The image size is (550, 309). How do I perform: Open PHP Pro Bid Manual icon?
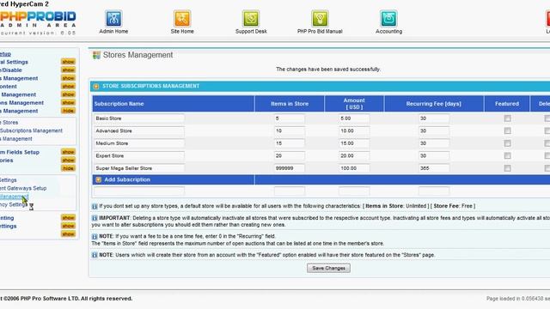pyautogui.click(x=320, y=18)
